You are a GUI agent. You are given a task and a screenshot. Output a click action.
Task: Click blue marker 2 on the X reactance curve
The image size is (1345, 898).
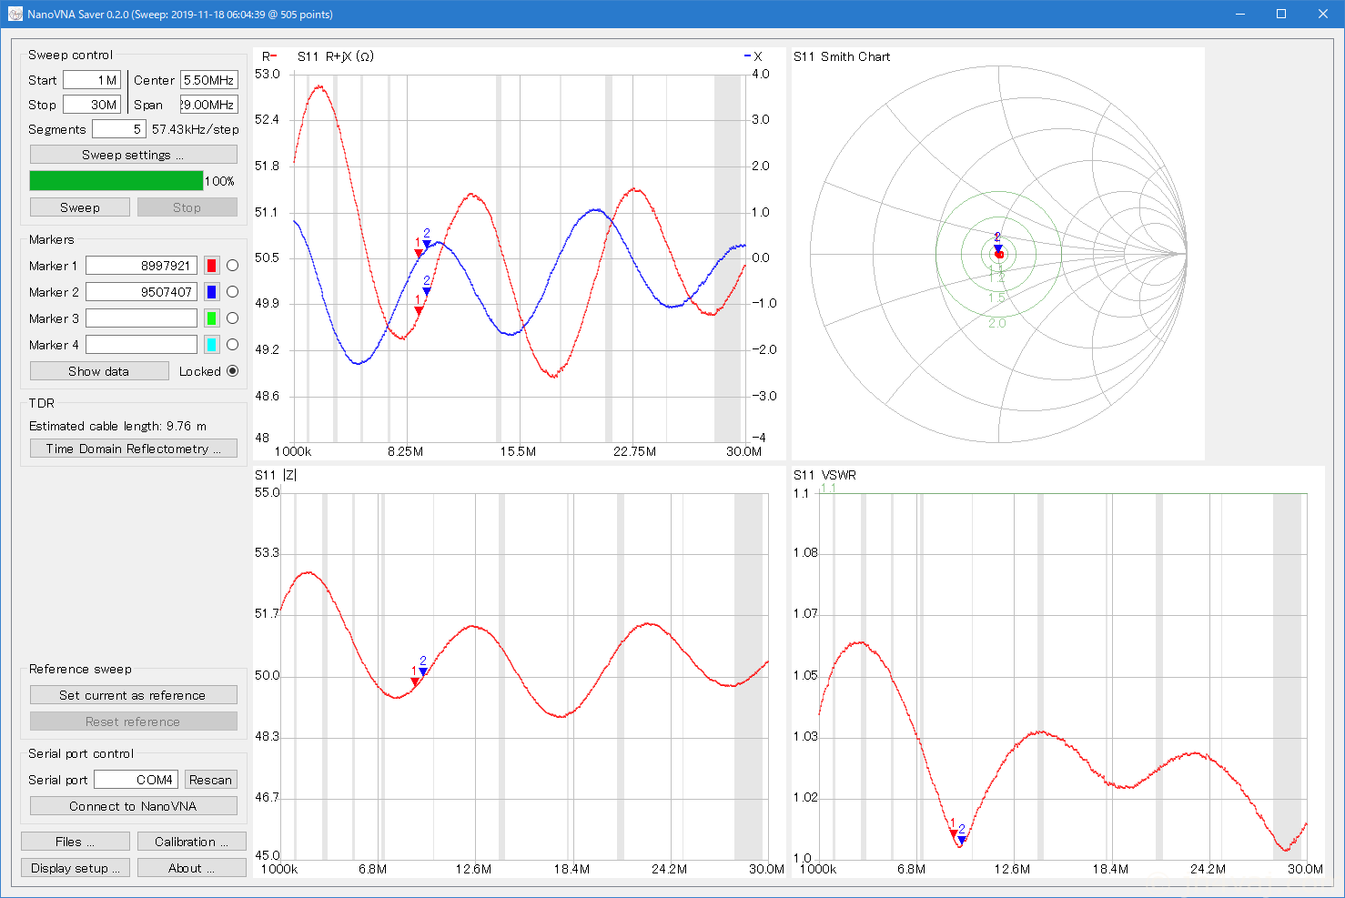(x=427, y=244)
